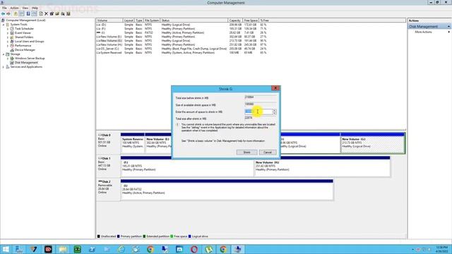
Task: Click the Forward arrow in the toolbar
Action: pos(8,14)
